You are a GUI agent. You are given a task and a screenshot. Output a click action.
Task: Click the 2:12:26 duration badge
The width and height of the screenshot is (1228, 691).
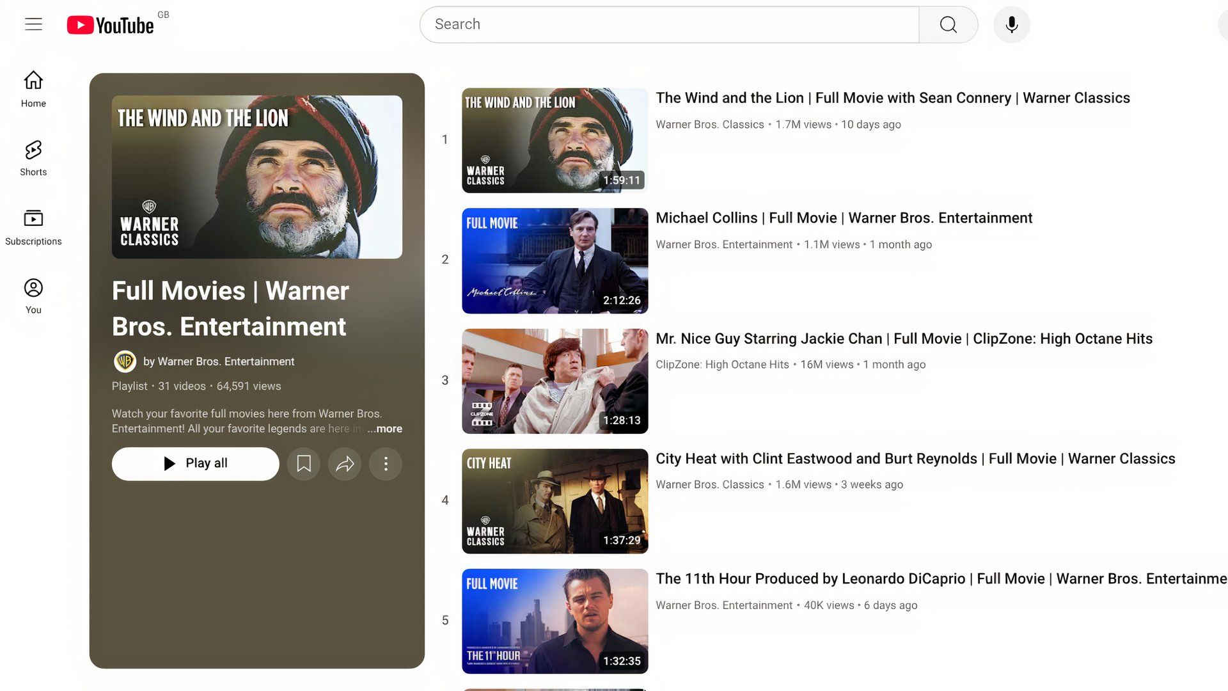click(622, 300)
